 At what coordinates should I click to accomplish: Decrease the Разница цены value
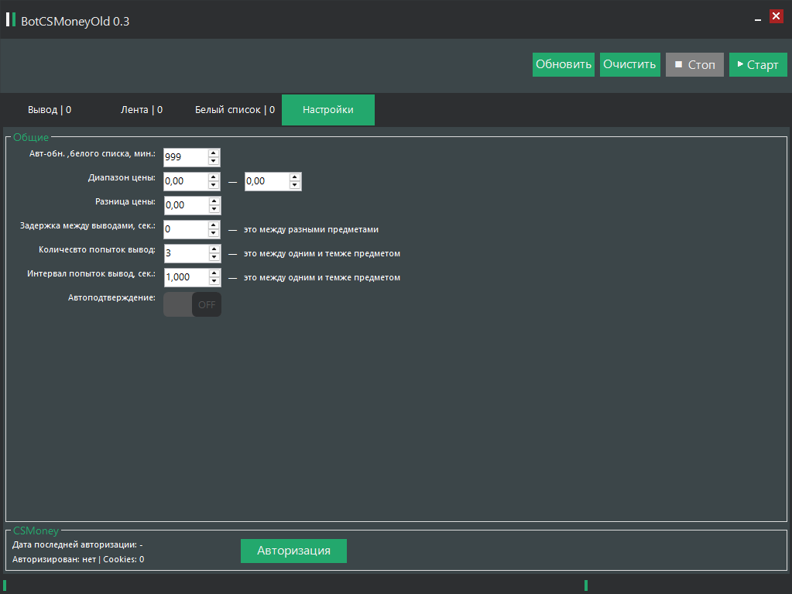coord(214,209)
